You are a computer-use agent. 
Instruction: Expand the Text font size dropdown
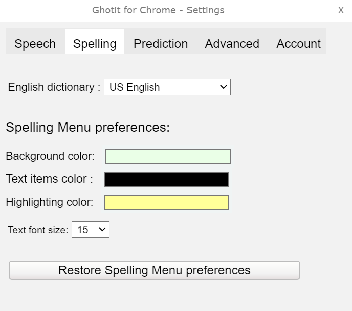point(91,230)
